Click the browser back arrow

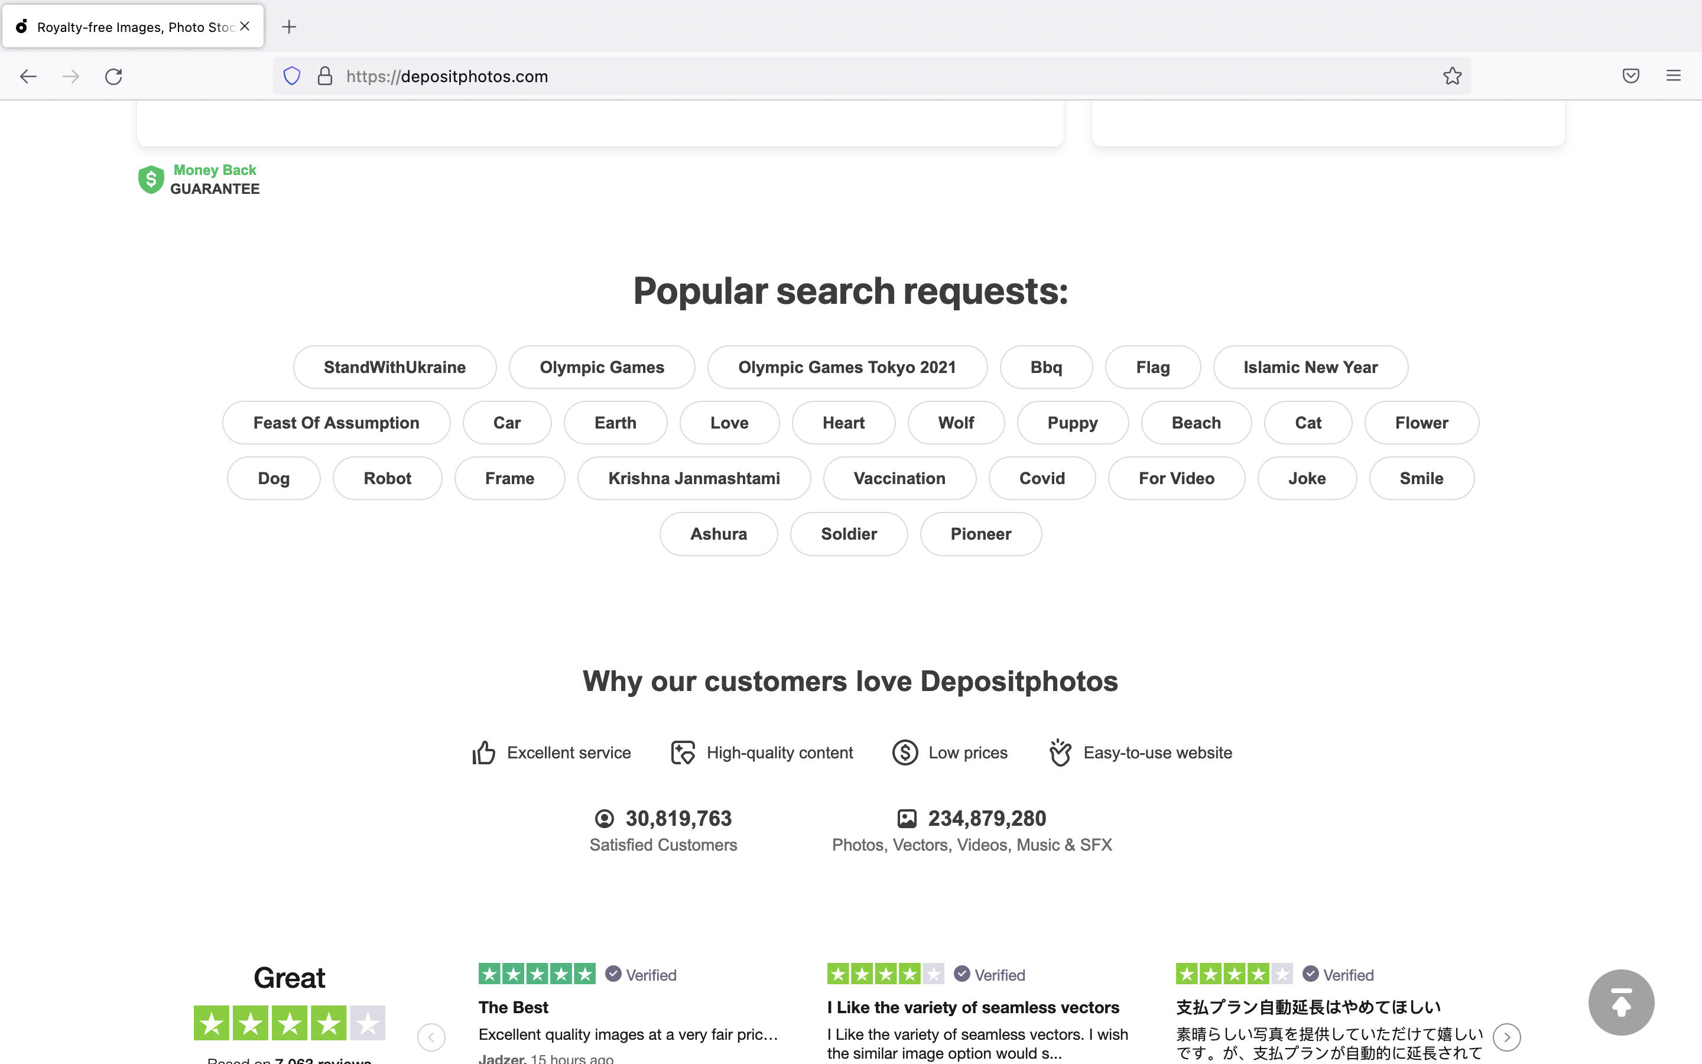28,76
